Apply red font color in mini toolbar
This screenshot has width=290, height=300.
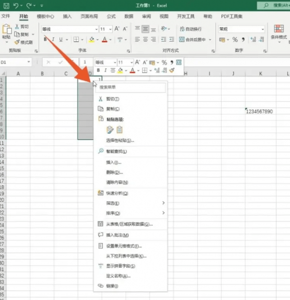click(x=132, y=71)
